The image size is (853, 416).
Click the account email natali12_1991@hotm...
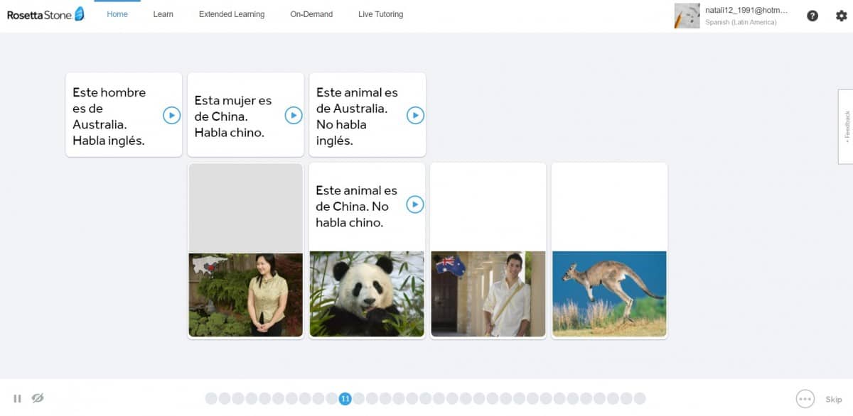746,10
